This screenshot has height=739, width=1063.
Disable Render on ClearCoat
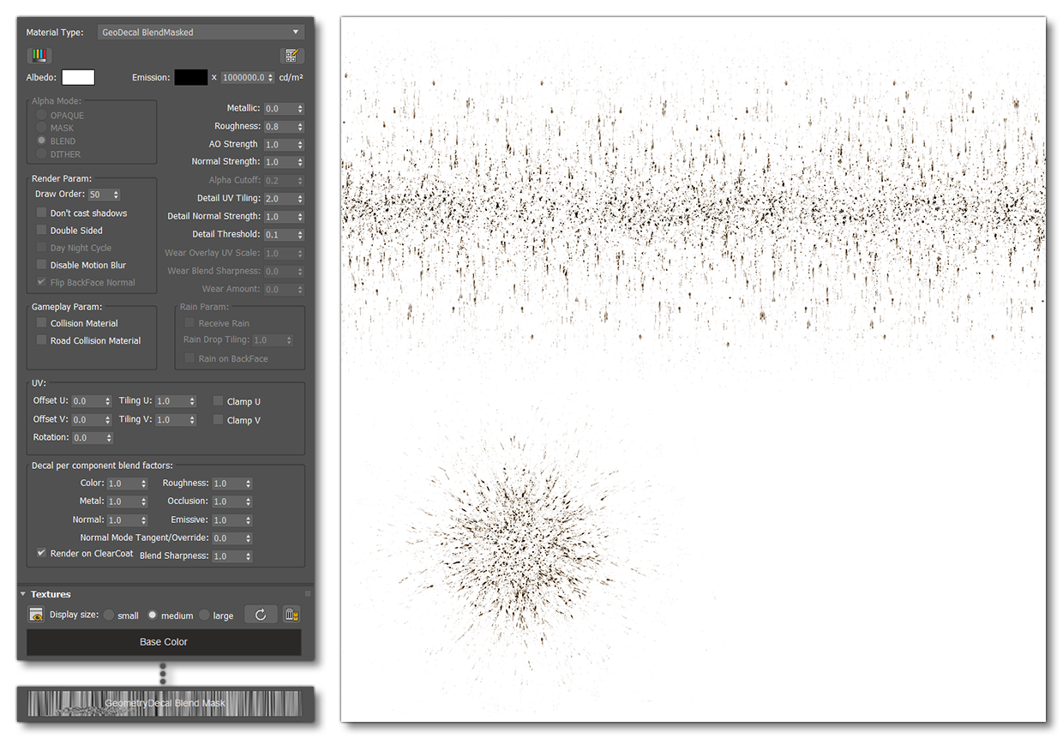(x=41, y=553)
